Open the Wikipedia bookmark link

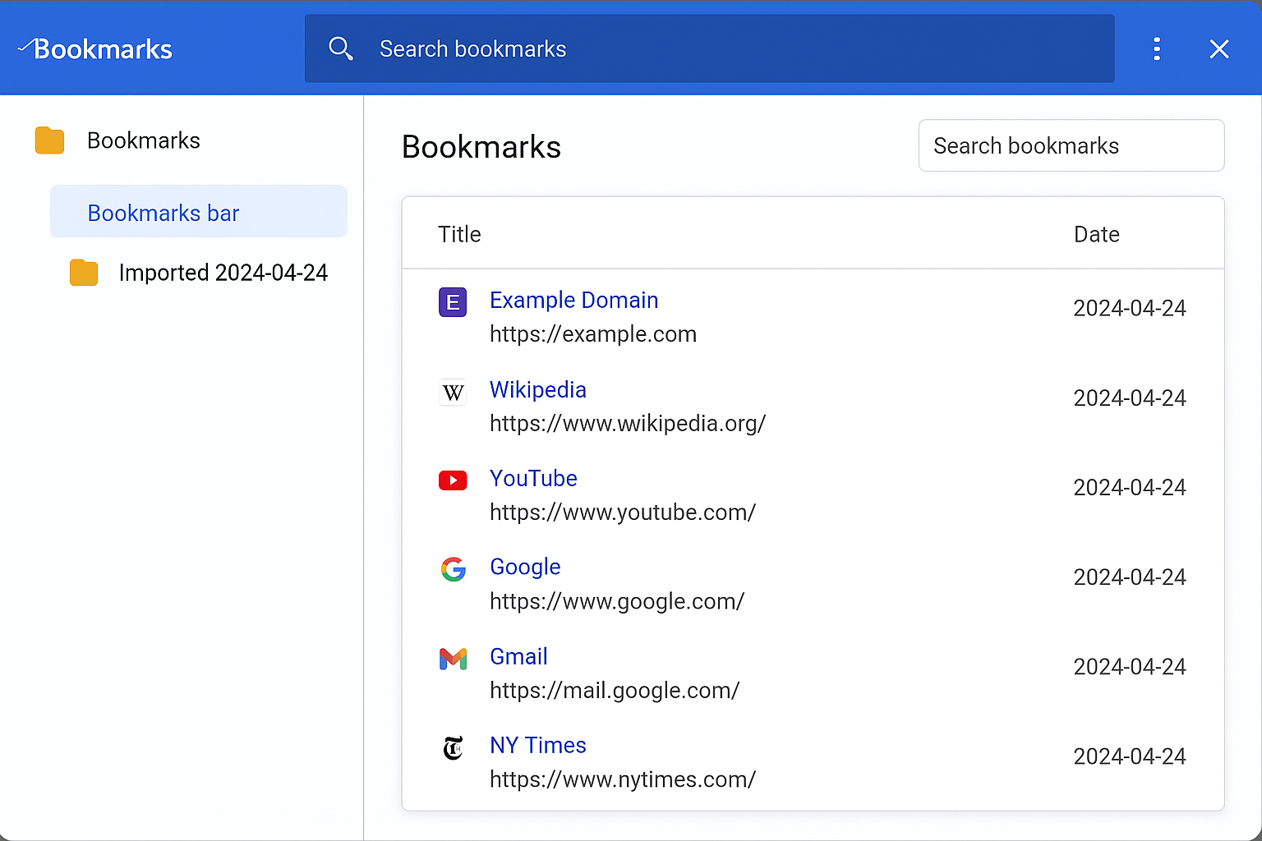pyautogui.click(x=538, y=389)
